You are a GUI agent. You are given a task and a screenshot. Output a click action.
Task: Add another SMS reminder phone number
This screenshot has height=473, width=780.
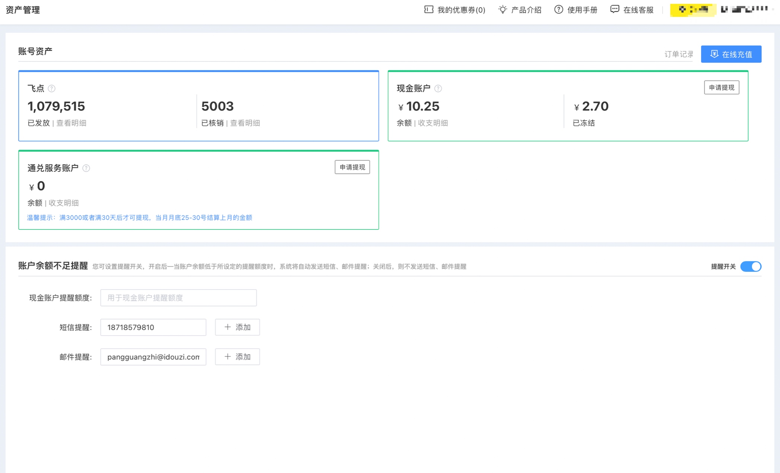pos(237,327)
